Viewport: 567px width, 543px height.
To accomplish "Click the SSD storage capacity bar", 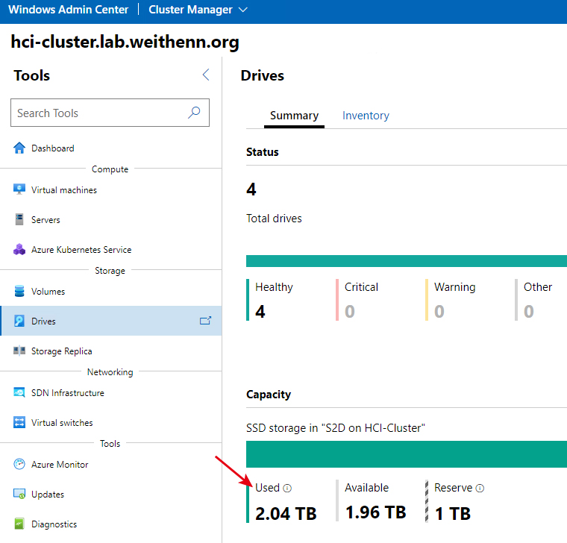I will [x=407, y=454].
